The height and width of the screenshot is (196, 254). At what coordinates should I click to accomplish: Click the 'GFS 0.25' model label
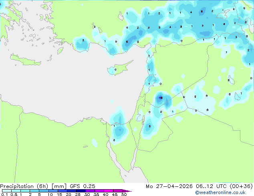[x=83, y=186]
